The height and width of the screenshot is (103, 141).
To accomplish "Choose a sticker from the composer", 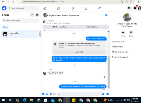I will (51, 94).
